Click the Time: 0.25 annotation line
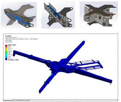The height and width of the screenshot is (102, 121). point(9,42)
